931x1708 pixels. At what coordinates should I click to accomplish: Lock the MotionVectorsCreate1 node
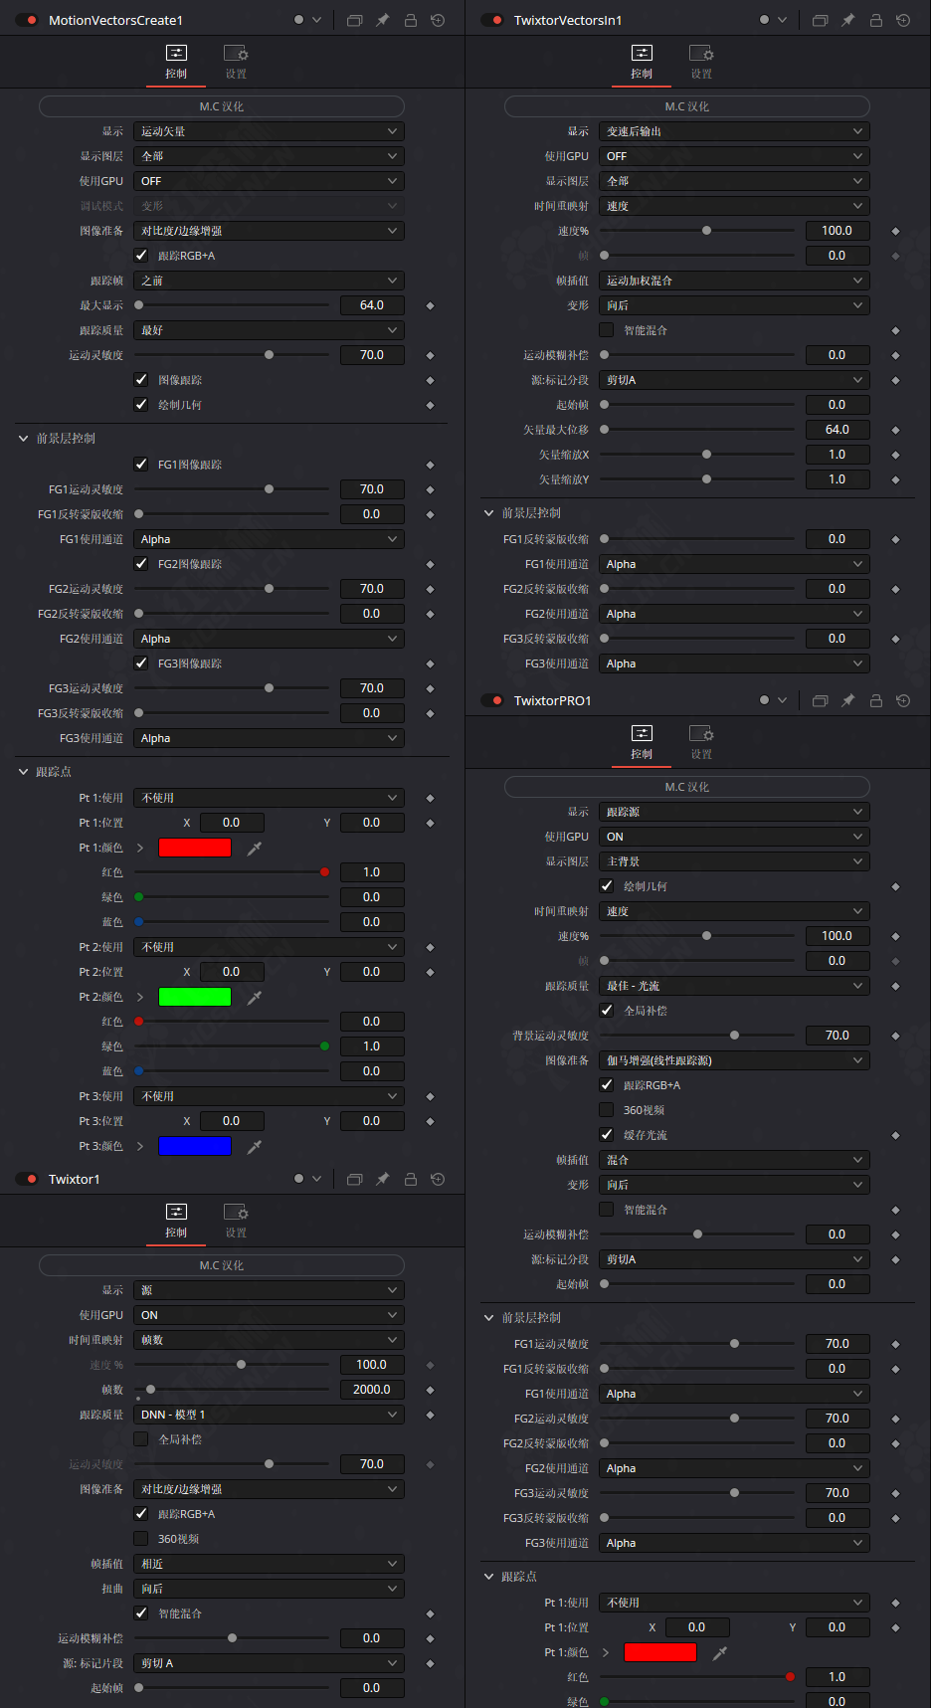(x=410, y=20)
